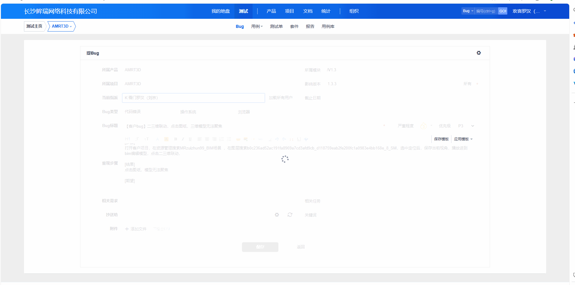Open the 我的地盘 menu
Viewport: 575px width, 285px height.
click(x=221, y=11)
